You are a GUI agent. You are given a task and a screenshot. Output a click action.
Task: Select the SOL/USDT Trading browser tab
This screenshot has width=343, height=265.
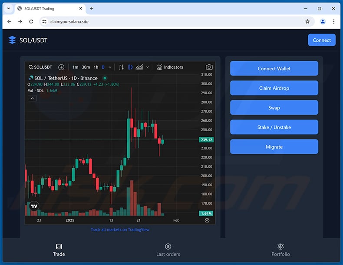click(50, 9)
